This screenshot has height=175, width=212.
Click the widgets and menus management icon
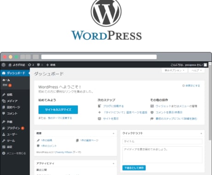152,106
